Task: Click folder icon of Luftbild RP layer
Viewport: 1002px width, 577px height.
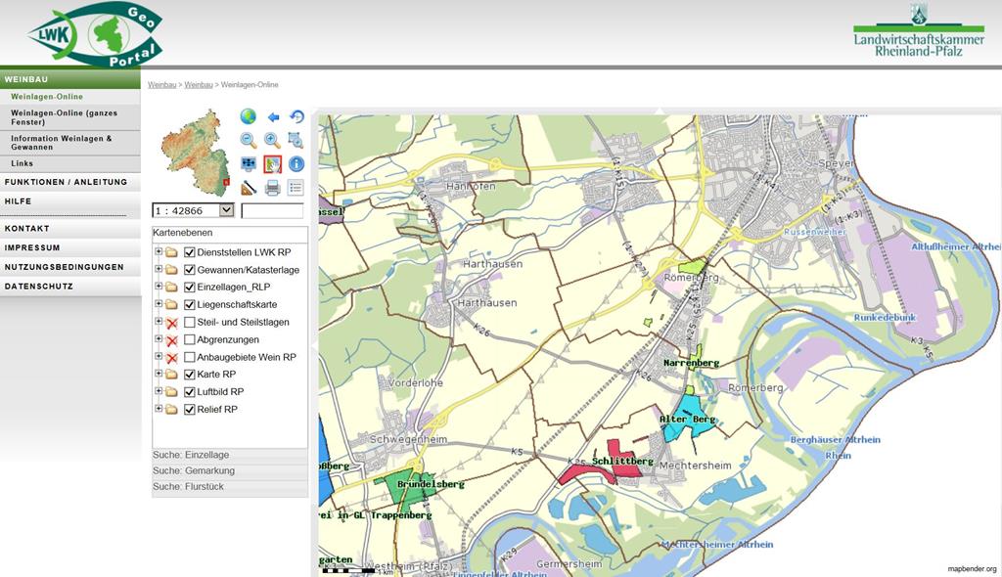Action: [171, 392]
